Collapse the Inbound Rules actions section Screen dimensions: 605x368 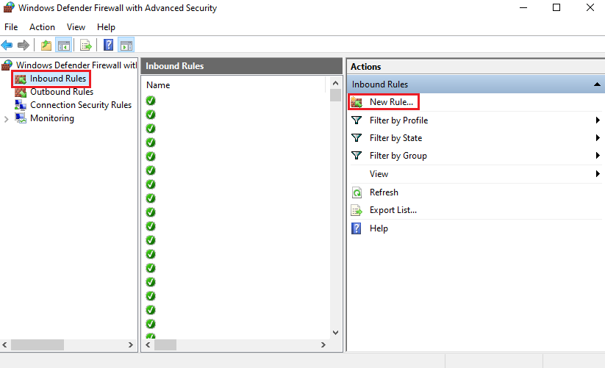597,84
